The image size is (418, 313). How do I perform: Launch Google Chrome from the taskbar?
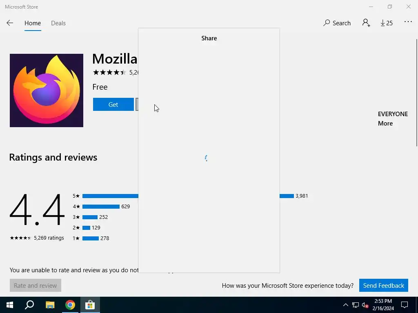coord(70,305)
